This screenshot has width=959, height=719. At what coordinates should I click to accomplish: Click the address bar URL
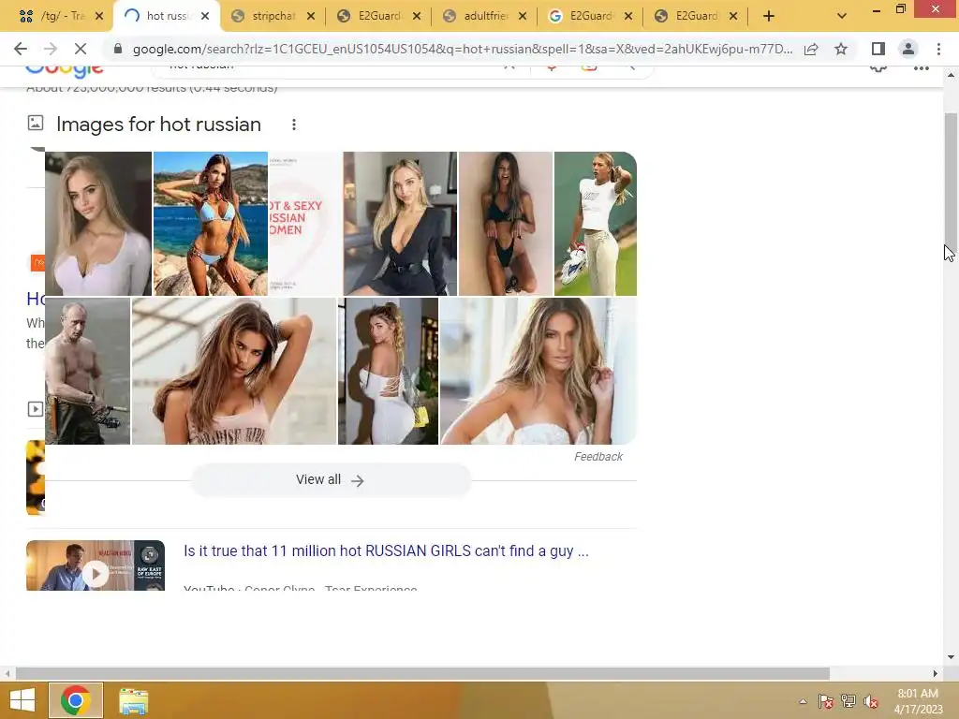[x=463, y=49]
